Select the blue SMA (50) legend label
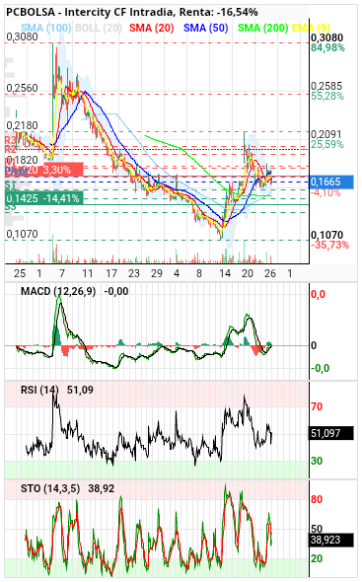362x582 pixels. click(x=206, y=28)
